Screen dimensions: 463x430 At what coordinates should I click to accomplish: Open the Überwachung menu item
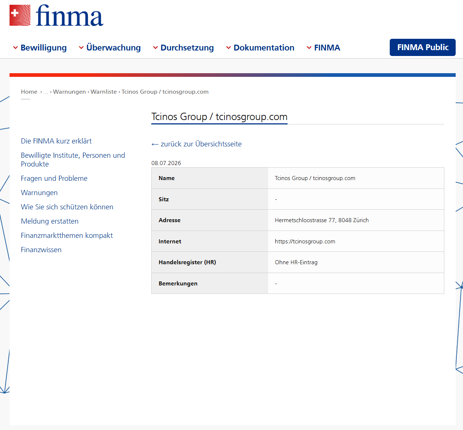(x=114, y=48)
